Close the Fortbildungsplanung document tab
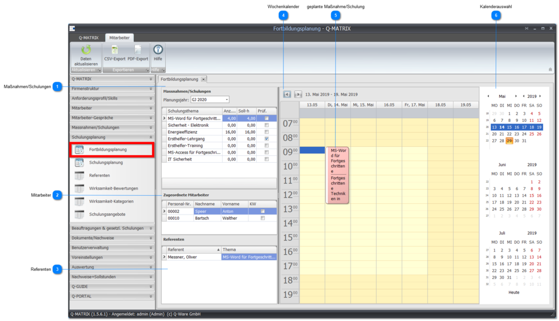559x321 pixels. pos(203,79)
